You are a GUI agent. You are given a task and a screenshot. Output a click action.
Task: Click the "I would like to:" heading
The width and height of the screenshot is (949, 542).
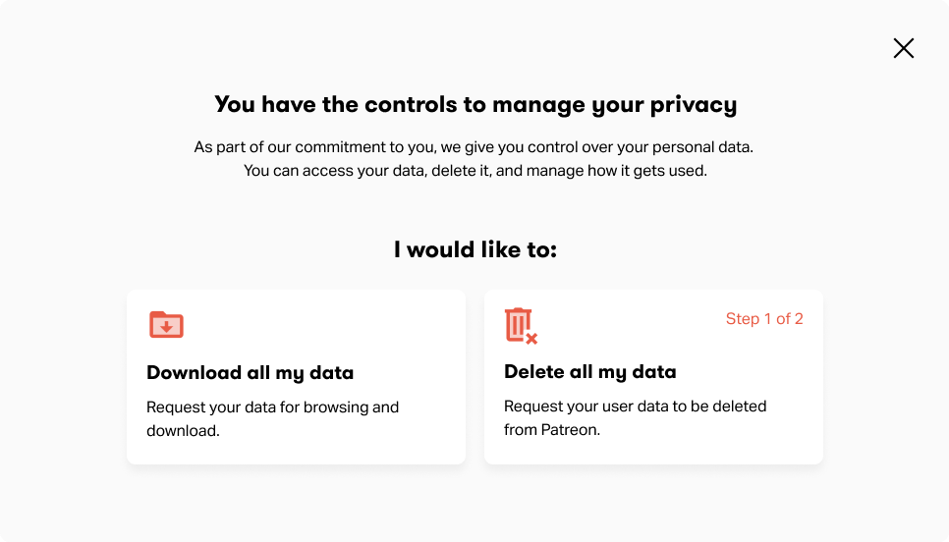475,249
